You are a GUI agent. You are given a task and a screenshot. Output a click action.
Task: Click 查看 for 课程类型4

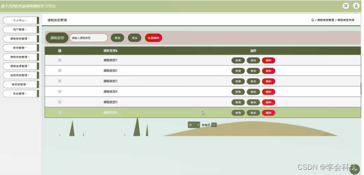click(238, 92)
